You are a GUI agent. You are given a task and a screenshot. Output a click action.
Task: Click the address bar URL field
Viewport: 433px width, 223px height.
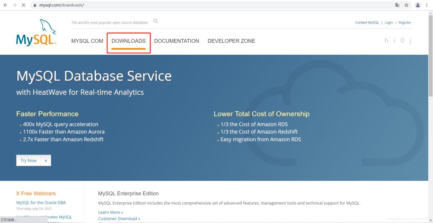click(180, 5)
